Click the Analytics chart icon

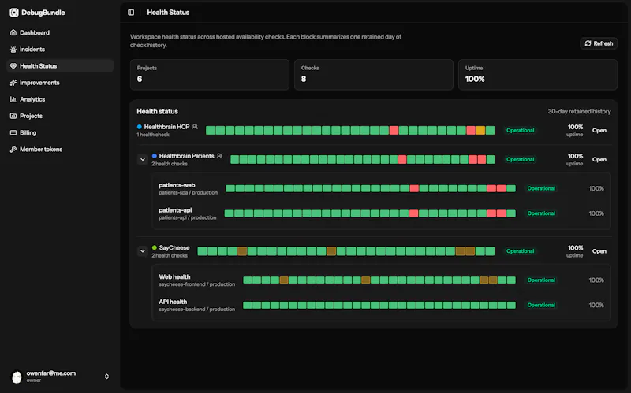coord(13,99)
